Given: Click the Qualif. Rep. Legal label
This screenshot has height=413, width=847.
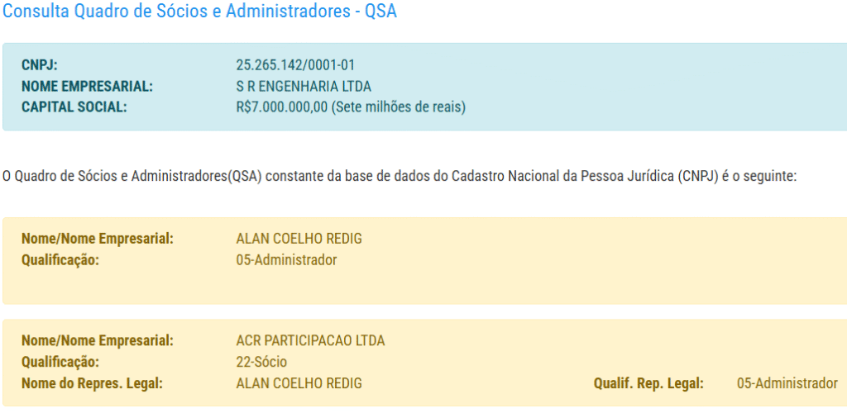Looking at the screenshot, I should click(x=648, y=383).
